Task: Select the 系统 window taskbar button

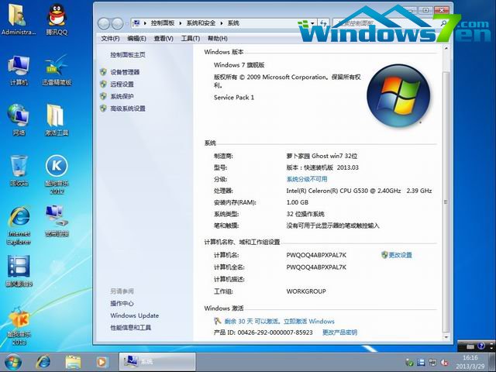Action: pyautogui.click(x=157, y=362)
